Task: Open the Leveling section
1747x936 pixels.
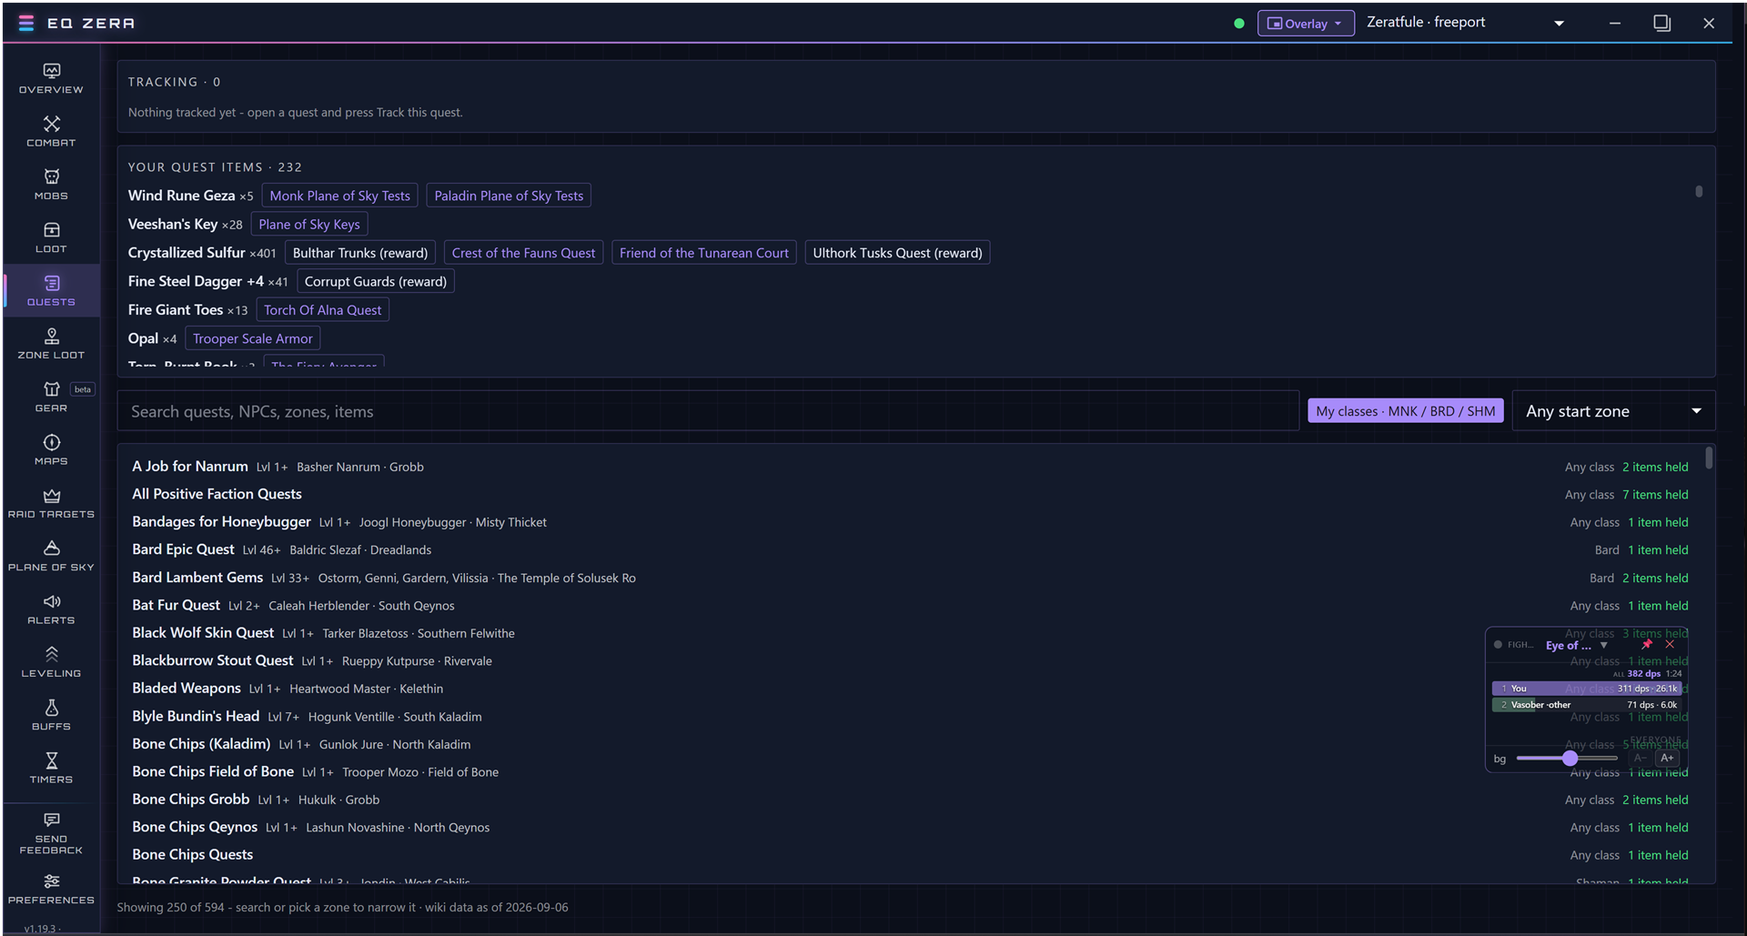Action: 51,662
